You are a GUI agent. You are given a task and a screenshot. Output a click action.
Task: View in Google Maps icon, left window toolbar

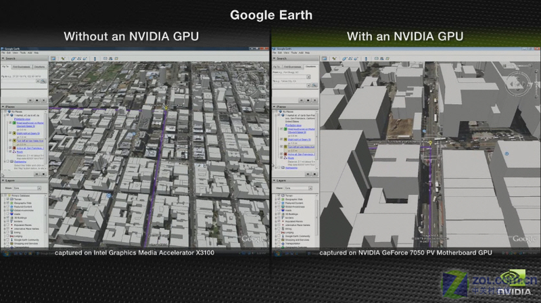click(116, 59)
